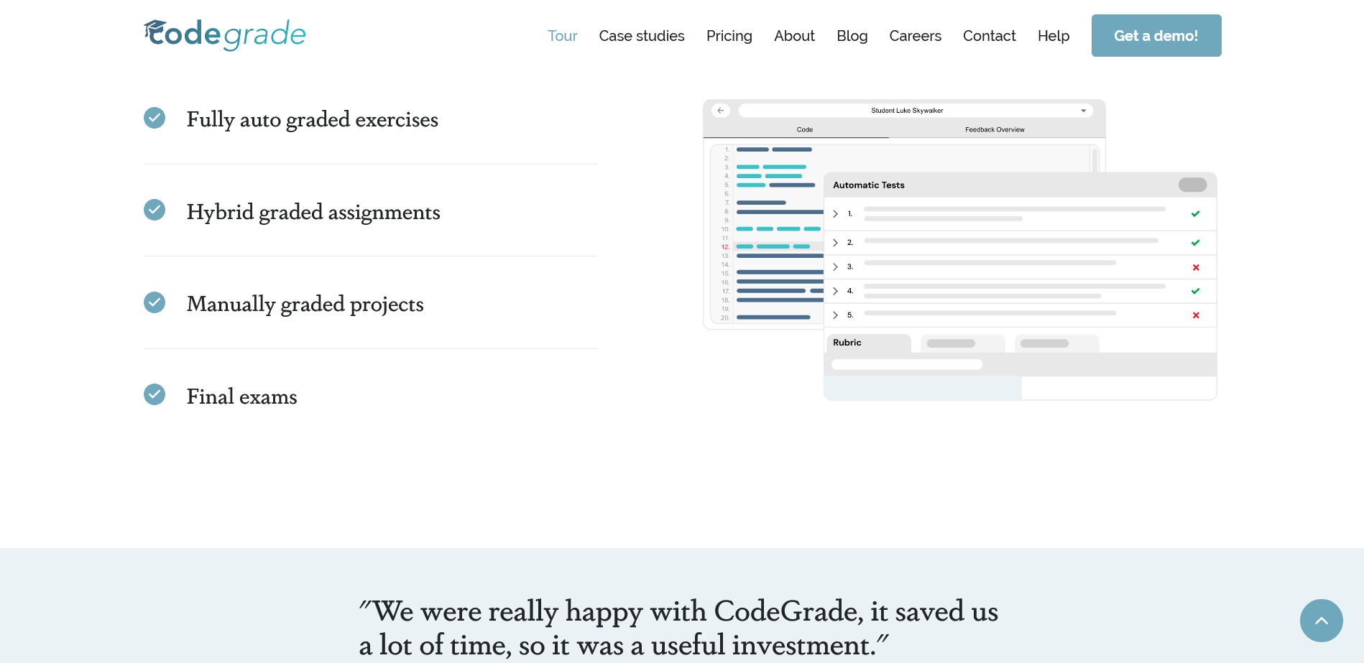Click check icon beside Manually graded projects

click(x=155, y=302)
